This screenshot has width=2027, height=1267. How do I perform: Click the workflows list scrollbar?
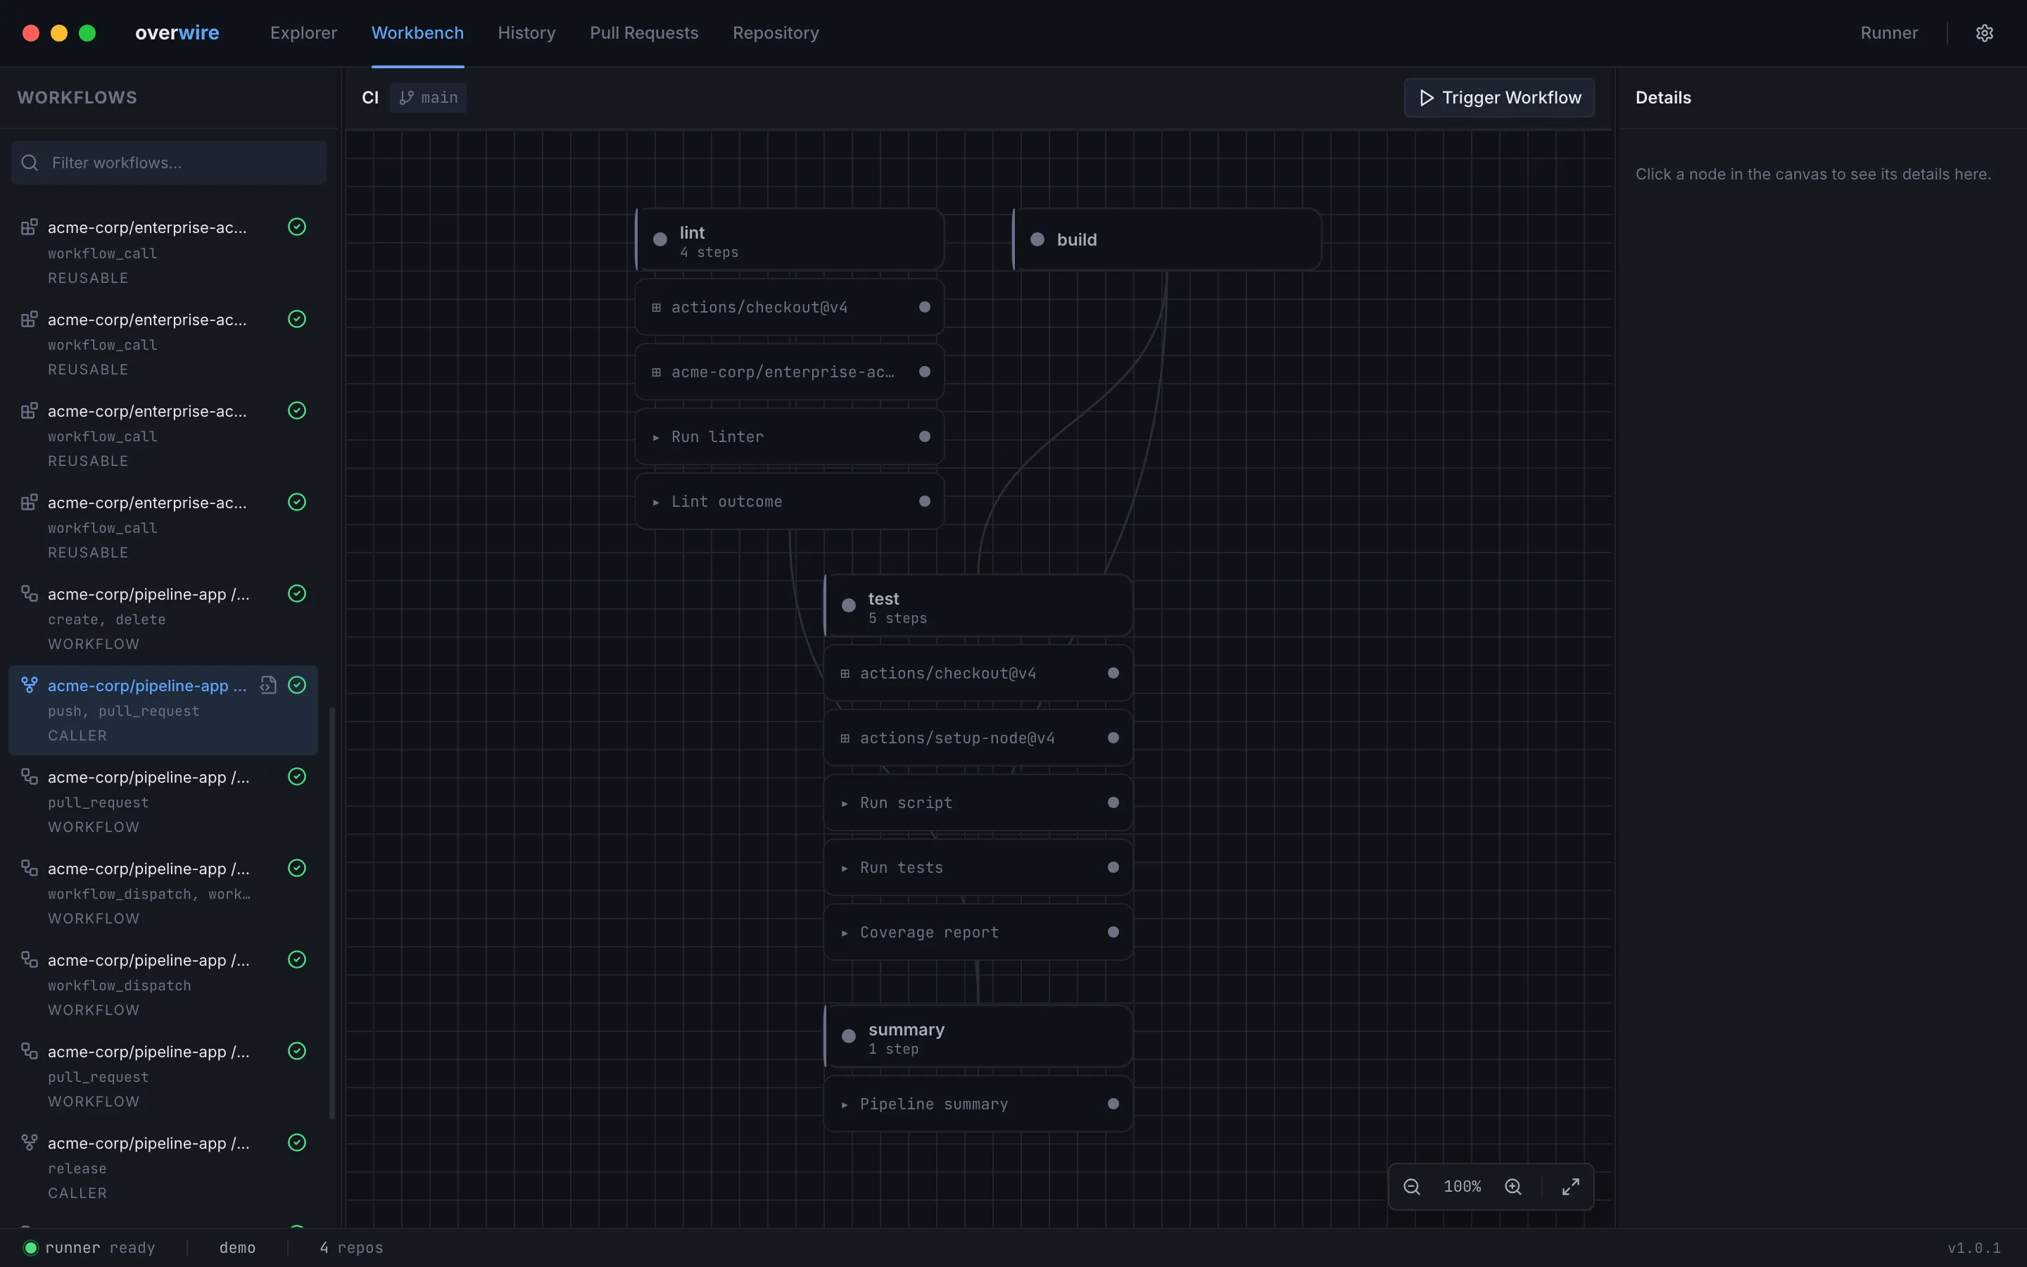tap(331, 914)
